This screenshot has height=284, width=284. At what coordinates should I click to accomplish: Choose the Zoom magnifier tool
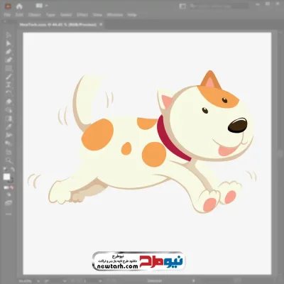[9, 160]
